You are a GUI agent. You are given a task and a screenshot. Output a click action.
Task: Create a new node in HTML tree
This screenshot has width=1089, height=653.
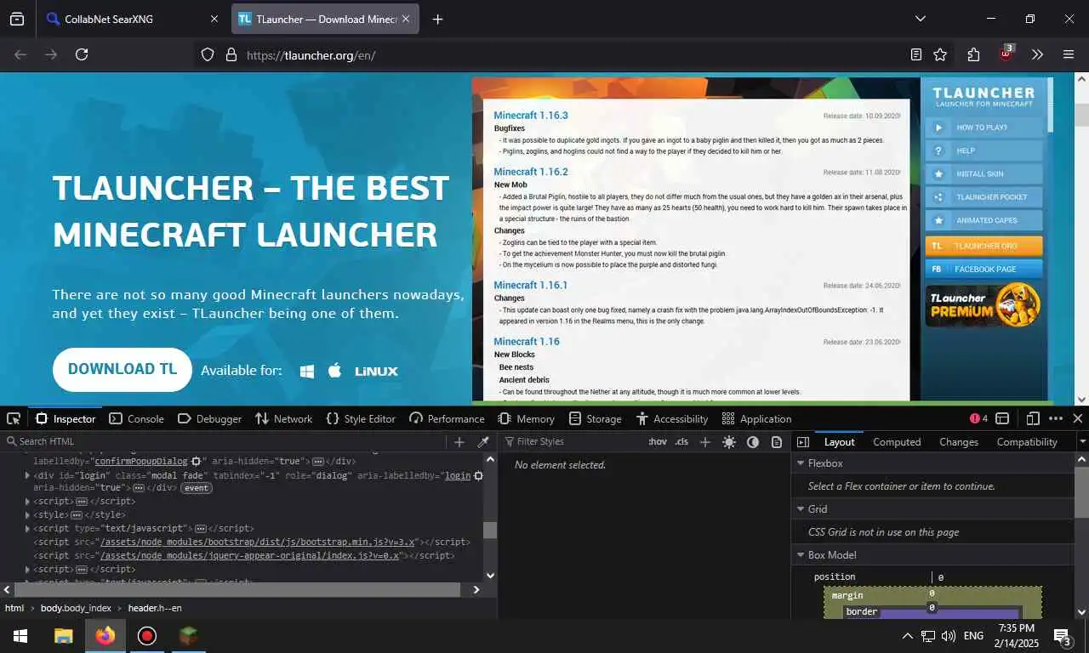pyautogui.click(x=459, y=441)
